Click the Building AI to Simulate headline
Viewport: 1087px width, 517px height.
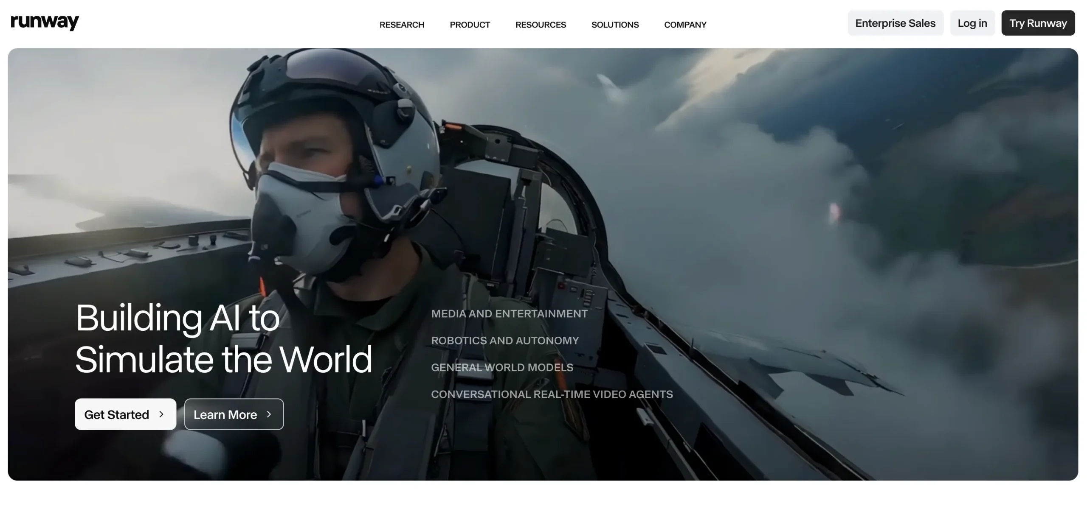coord(223,338)
